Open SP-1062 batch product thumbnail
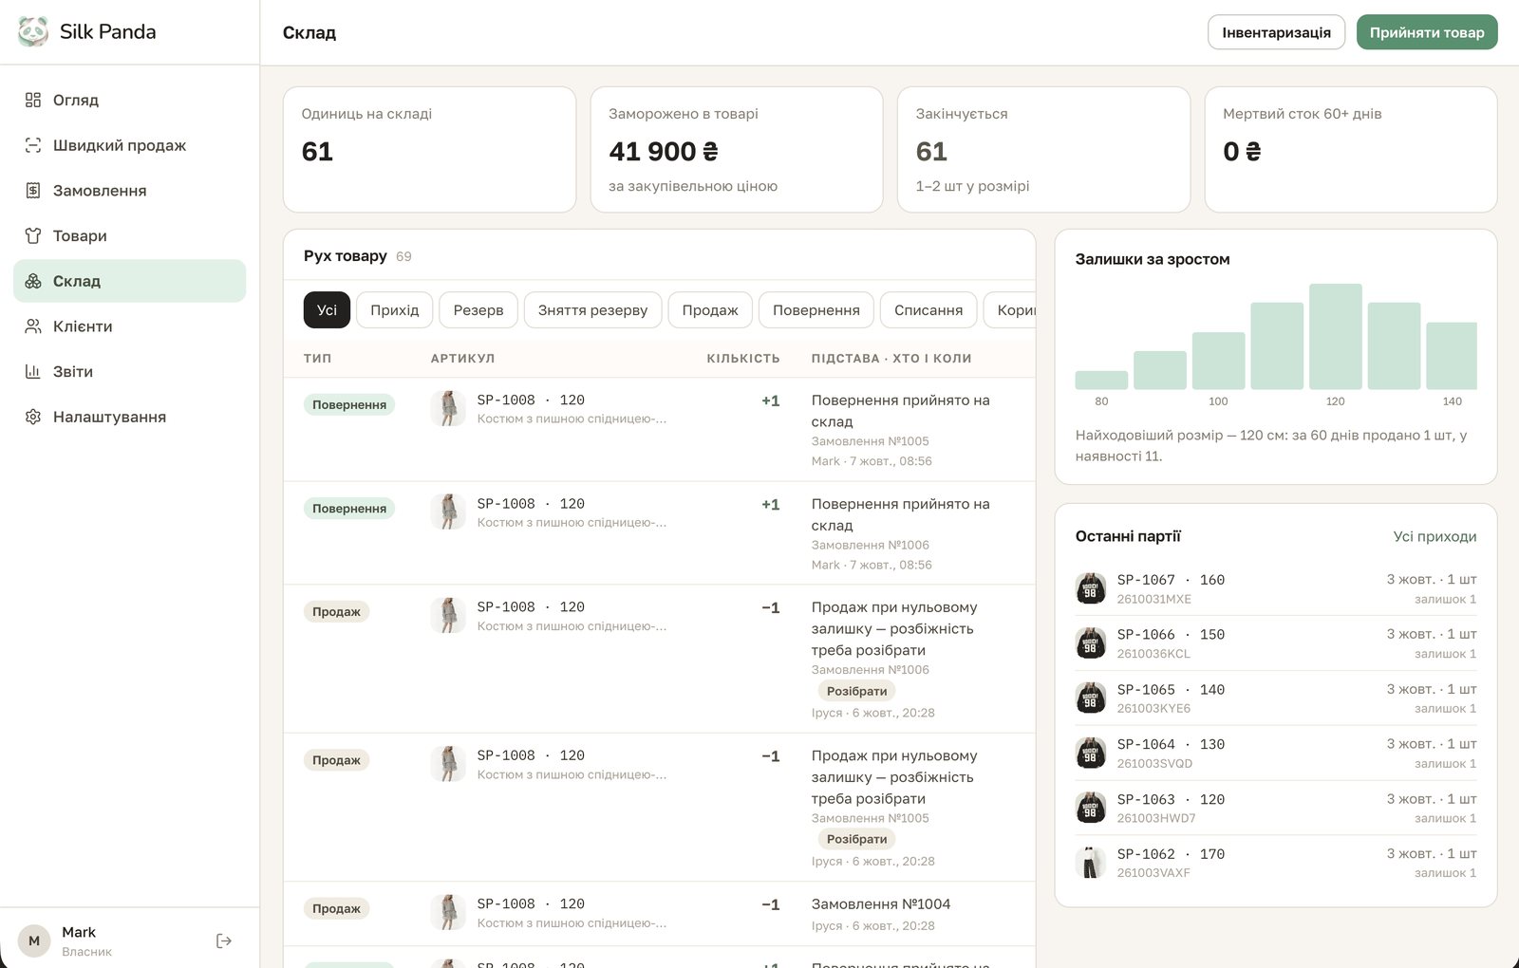 [1091, 863]
